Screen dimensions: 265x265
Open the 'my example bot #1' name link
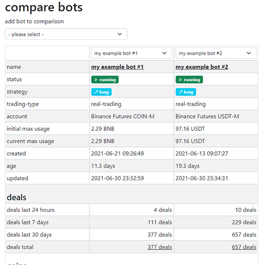tap(117, 67)
